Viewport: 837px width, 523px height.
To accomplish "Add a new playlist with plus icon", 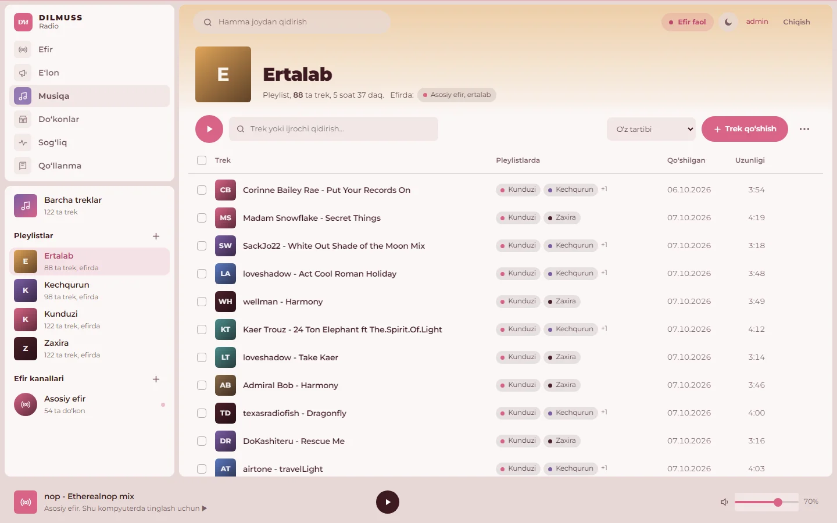I will coord(156,236).
